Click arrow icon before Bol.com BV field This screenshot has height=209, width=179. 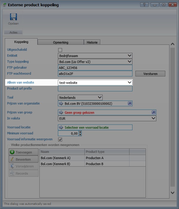(61, 104)
